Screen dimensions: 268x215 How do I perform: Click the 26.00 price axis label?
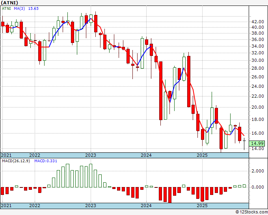pyautogui.click(x=258, y=77)
